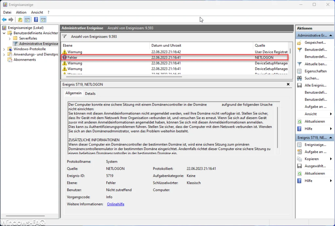The height and width of the screenshot is (226, 335).
Task: Click warning icon of the User Device Registration row
Action: [x=64, y=52]
